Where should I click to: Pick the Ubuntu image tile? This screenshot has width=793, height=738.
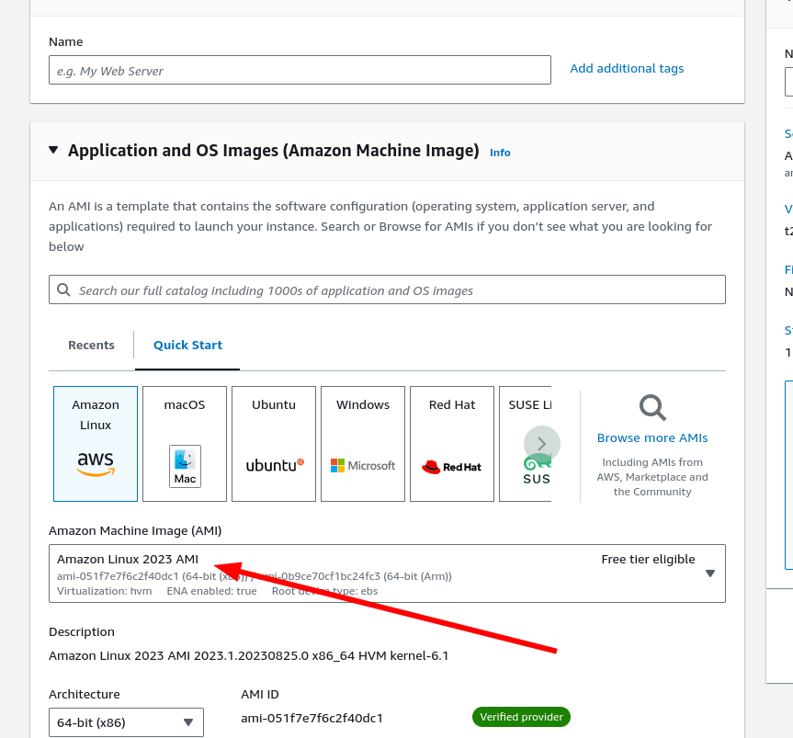(x=274, y=443)
